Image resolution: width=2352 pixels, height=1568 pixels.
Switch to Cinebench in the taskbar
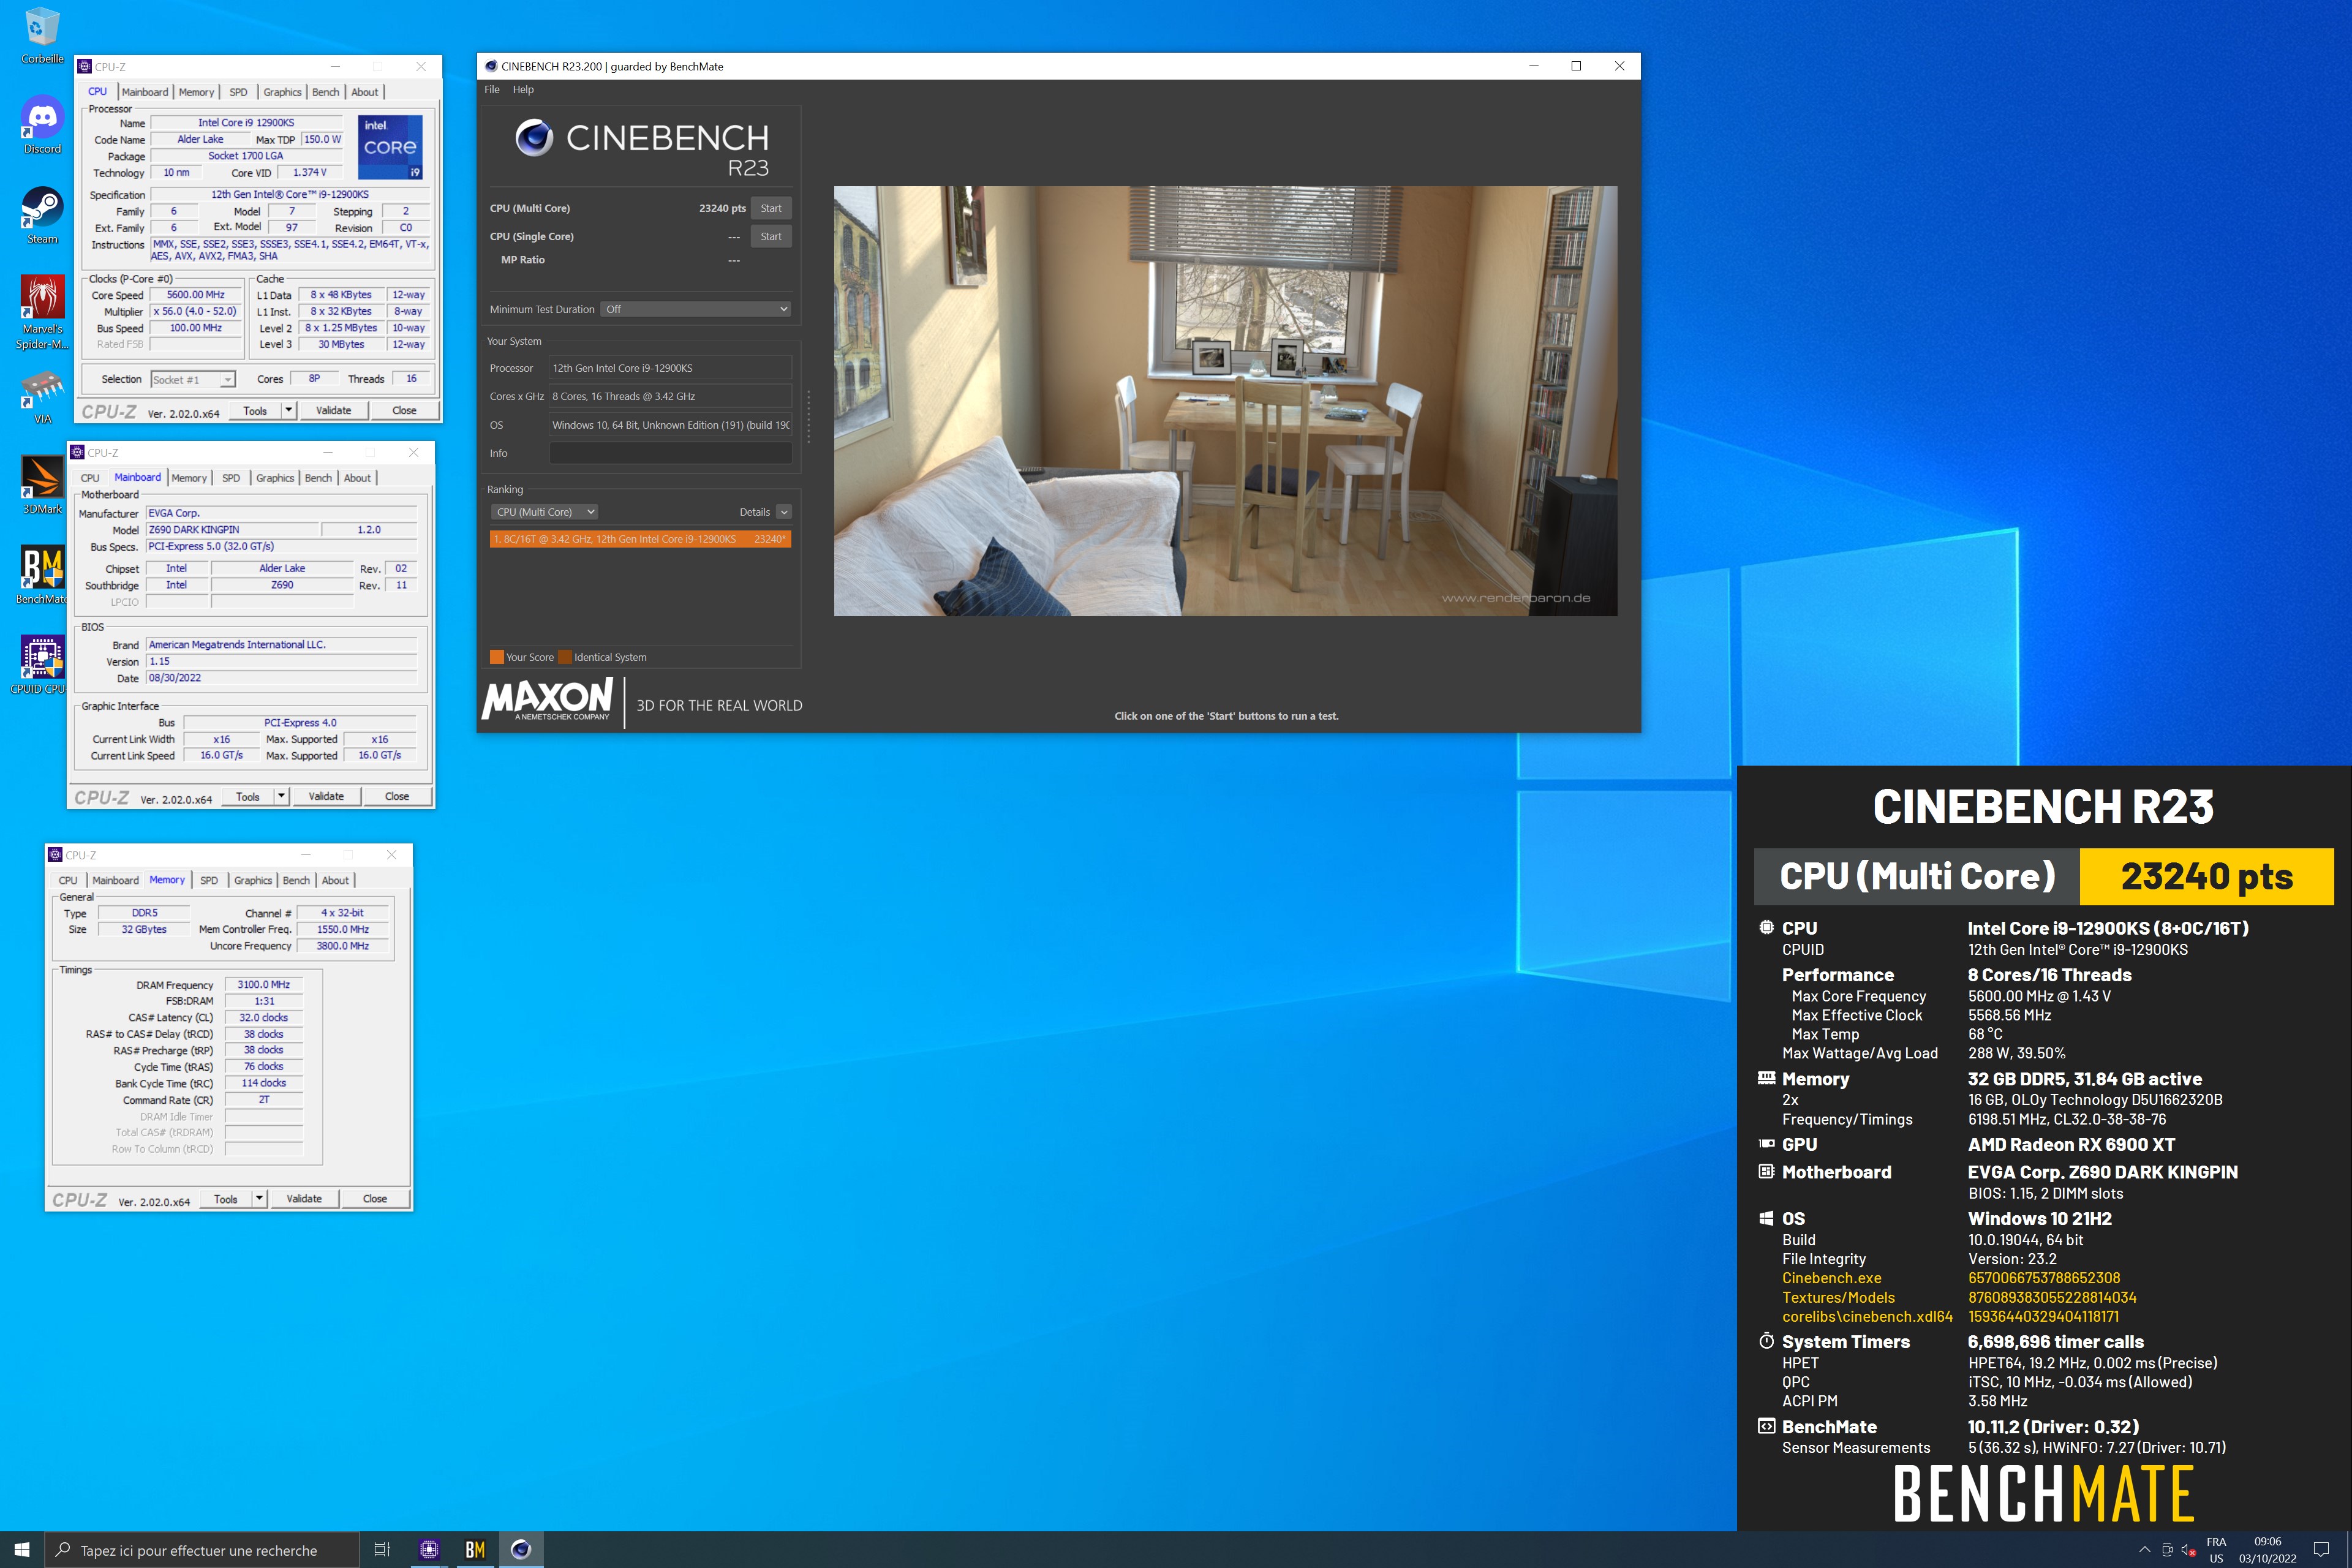click(521, 1550)
